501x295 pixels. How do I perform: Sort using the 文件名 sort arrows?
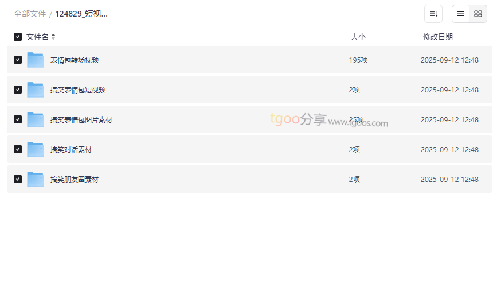click(x=53, y=37)
